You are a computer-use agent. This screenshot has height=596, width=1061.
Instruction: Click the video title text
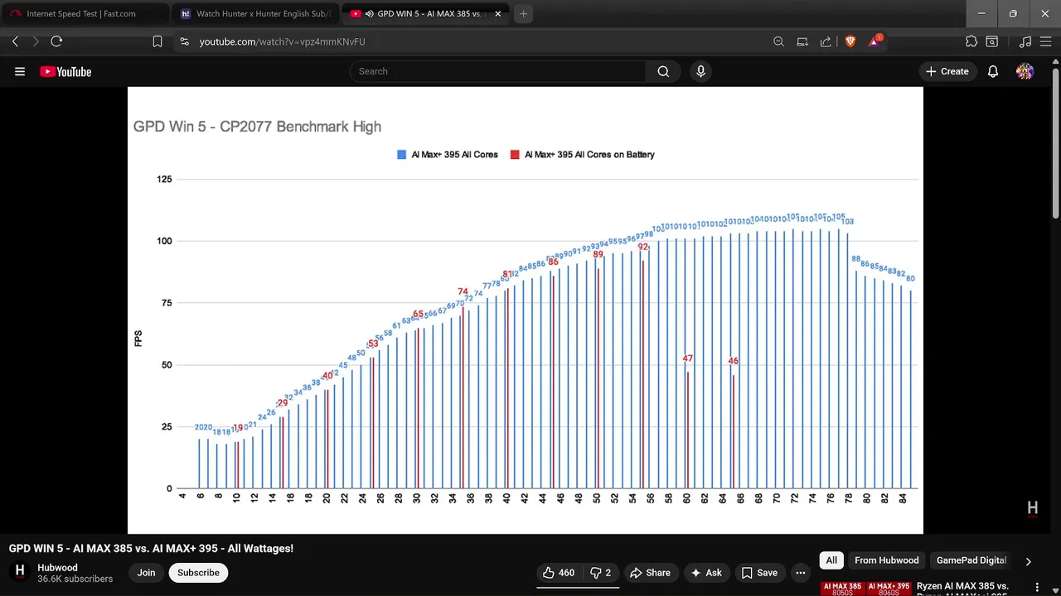click(151, 549)
